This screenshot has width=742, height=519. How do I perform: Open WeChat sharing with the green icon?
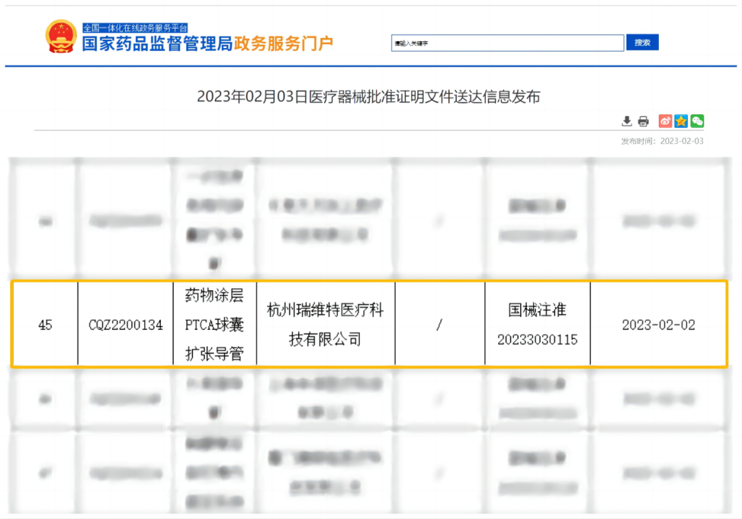697,121
